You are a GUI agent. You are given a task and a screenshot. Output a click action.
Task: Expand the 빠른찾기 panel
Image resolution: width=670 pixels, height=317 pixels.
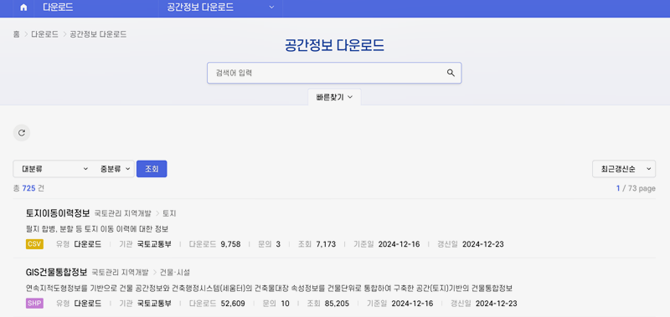334,97
